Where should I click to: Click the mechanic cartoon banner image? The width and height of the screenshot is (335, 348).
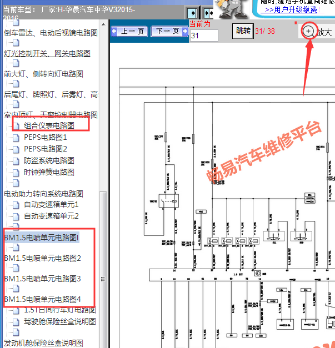click(x=231, y=9)
